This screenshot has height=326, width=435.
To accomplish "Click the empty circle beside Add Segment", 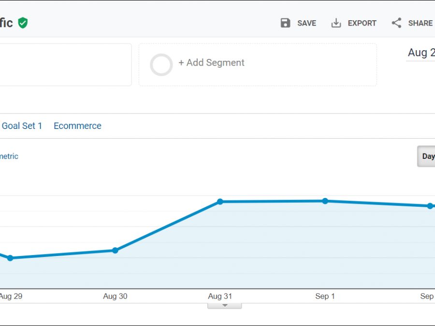I will click(x=161, y=65).
